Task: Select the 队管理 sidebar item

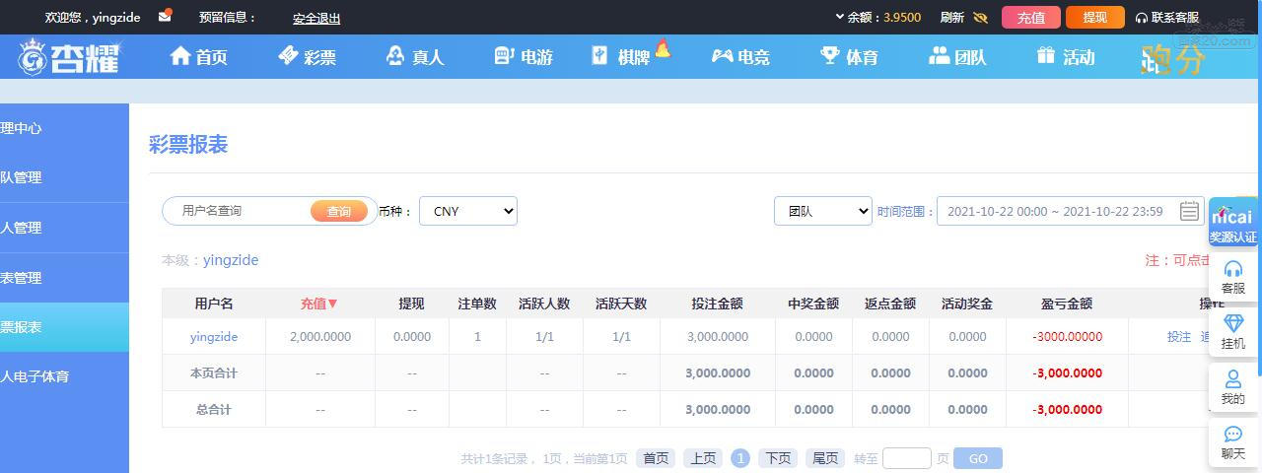Action: click(x=64, y=177)
